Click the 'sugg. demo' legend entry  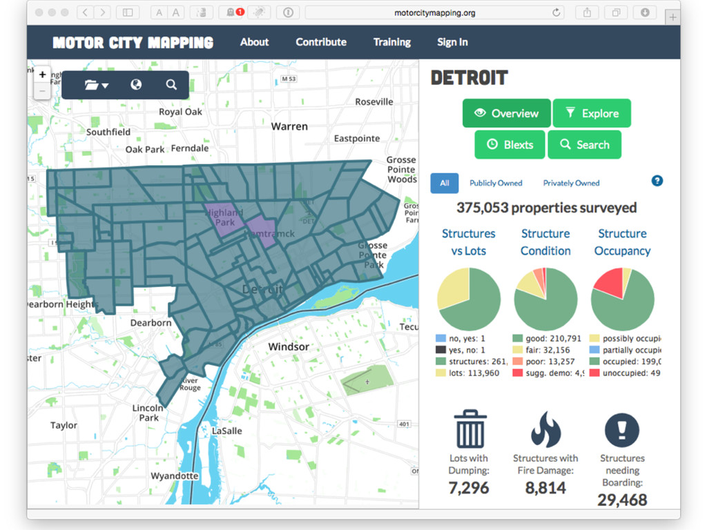tap(549, 373)
